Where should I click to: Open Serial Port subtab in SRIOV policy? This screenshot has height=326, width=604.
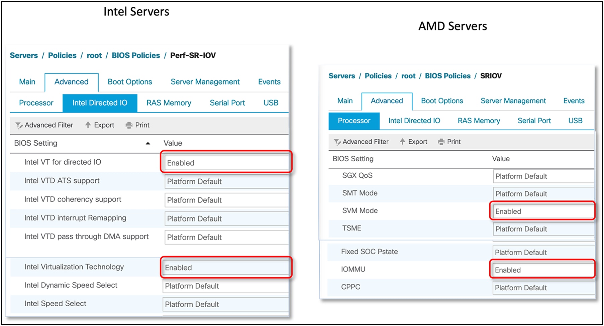click(x=534, y=121)
